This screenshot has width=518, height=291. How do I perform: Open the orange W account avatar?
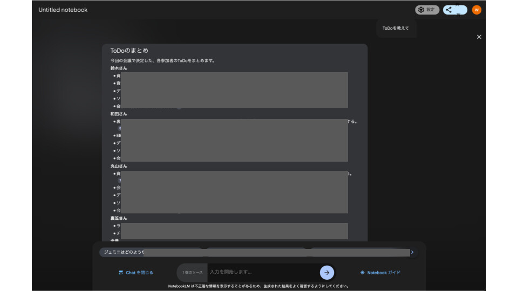476,10
